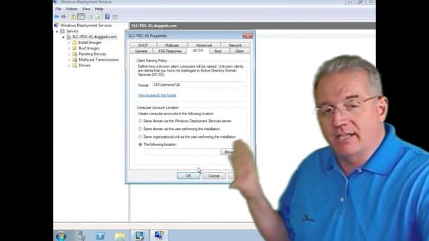Open 'How to specify this format' link
The width and height of the screenshot is (429, 241).
[x=157, y=95]
